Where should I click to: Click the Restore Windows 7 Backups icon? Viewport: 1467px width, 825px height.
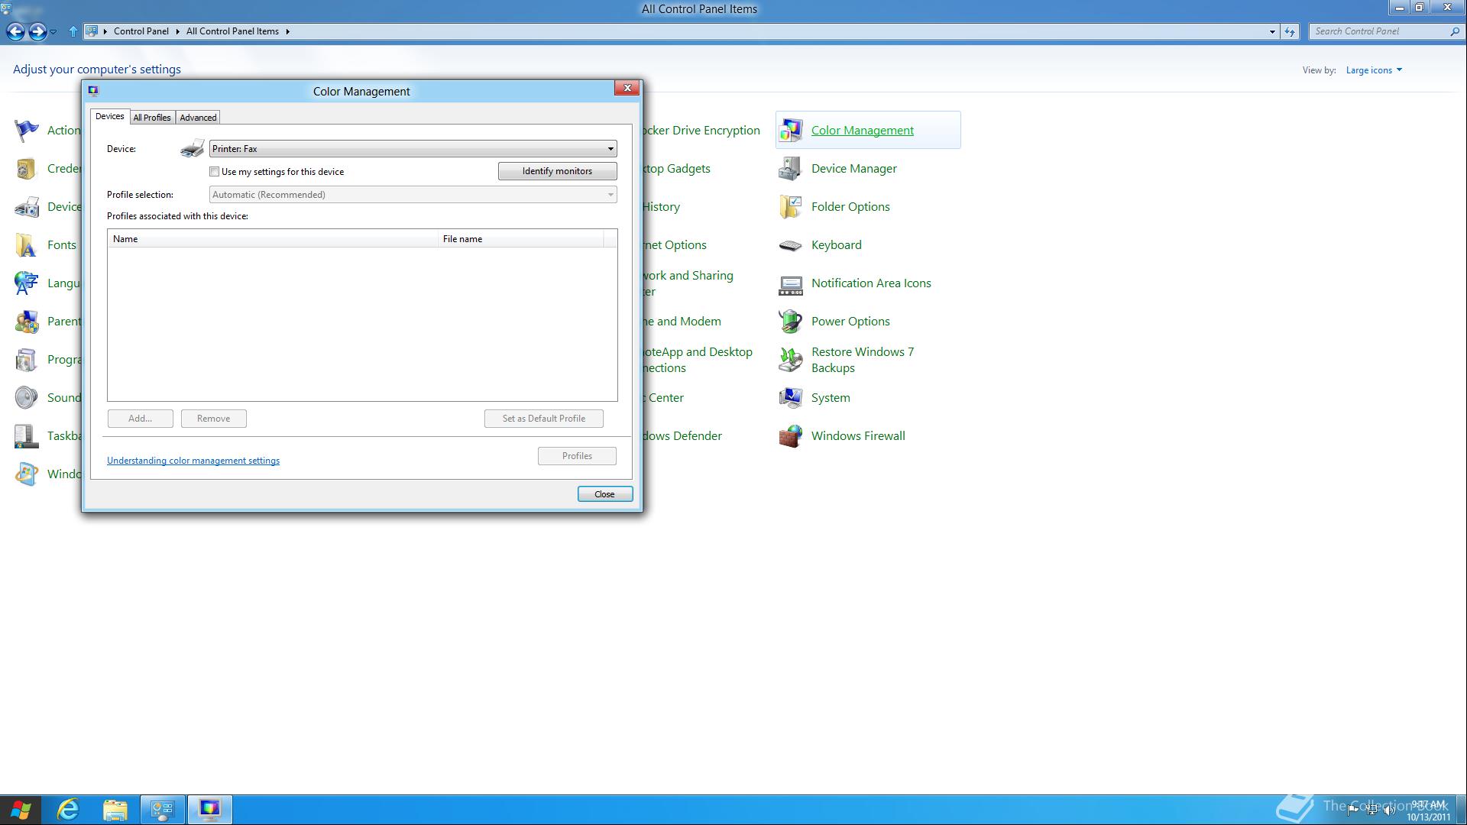[790, 360]
